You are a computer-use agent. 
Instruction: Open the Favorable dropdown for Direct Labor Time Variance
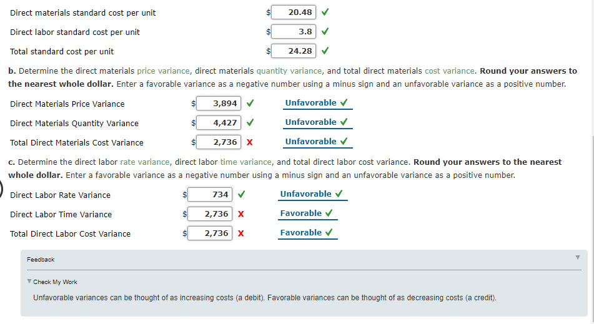307,214
